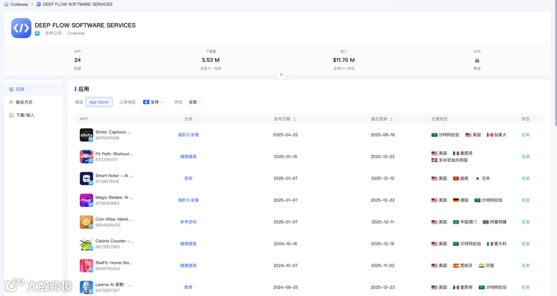Viewport: 557px width, 296px height.
Task: Click the Coin Wise: Identi... app name
Action: point(113,219)
